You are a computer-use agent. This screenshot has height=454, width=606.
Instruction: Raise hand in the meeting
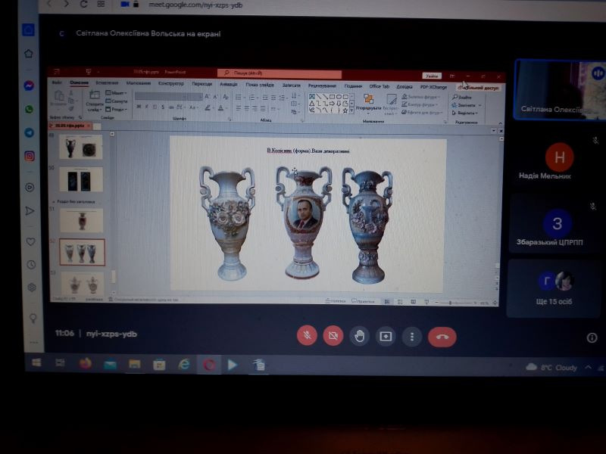(x=359, y=336)
